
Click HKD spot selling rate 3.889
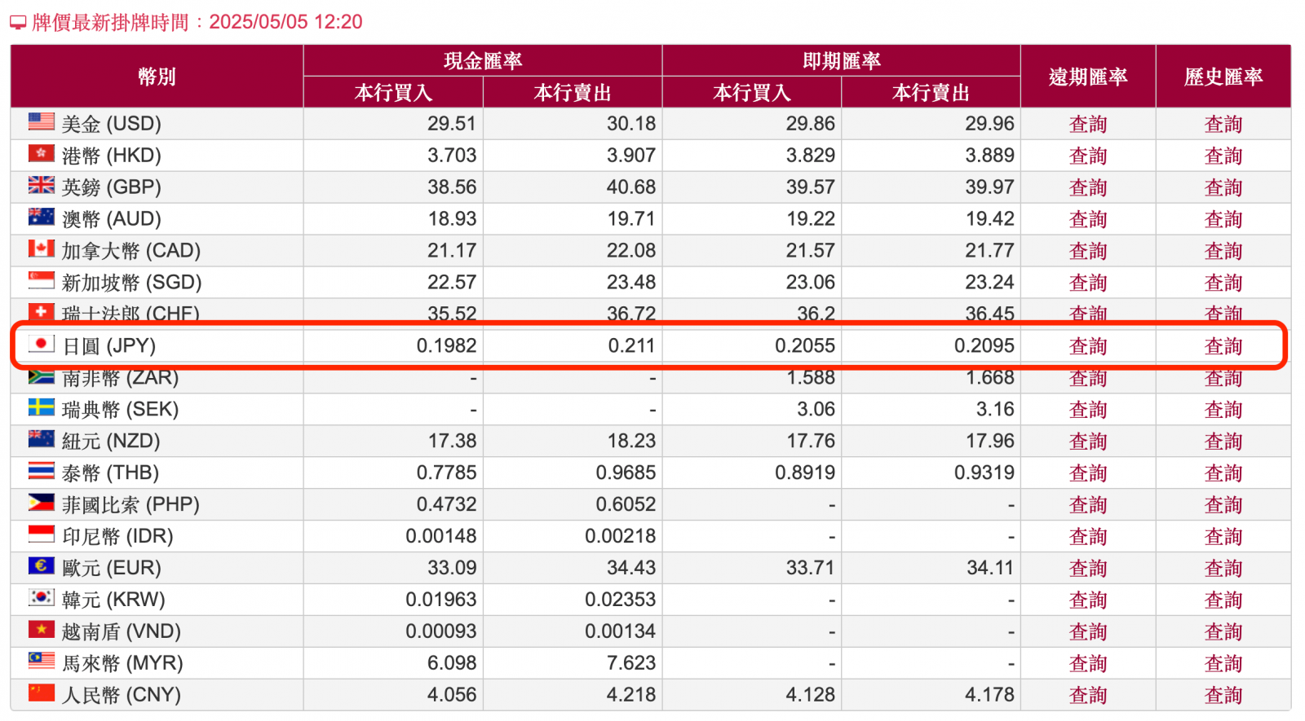(990, 156)
